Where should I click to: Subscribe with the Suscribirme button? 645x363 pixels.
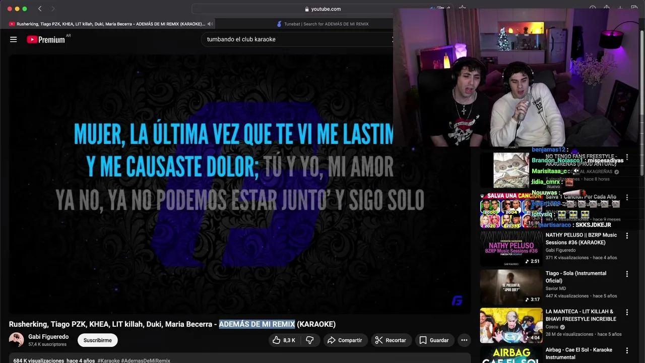[x=98, y=340]
